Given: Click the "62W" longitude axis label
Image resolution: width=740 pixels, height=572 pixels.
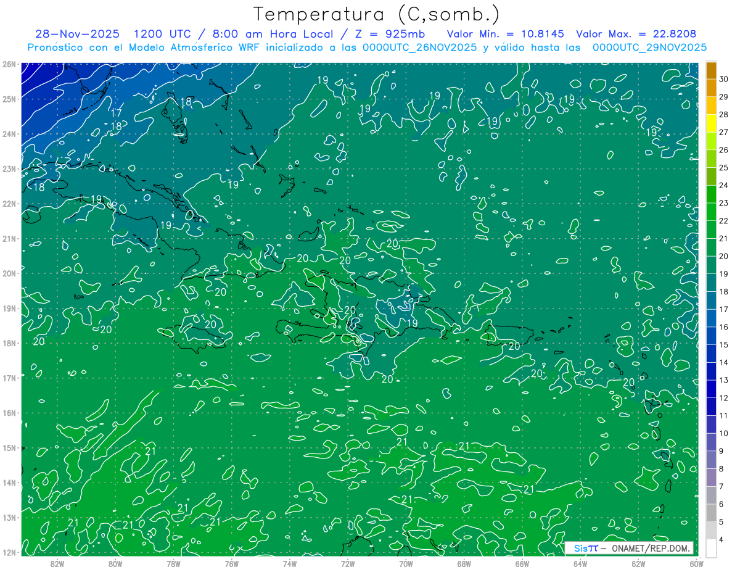Looking at the screenshot, I should [x=638, y=563].
